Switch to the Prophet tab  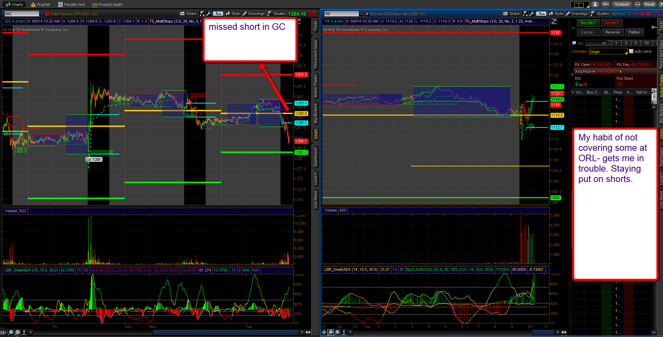pos(41,5)
